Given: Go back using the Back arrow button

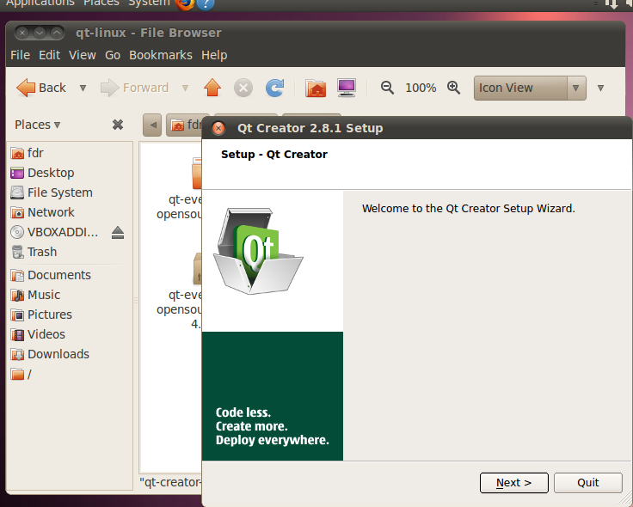Looking at the screenshot, I should point(40,88).
